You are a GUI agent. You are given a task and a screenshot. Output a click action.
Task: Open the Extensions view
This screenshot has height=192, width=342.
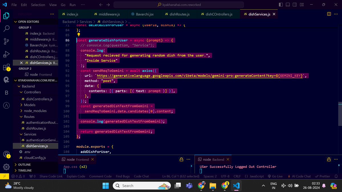click(x=6, y=67)
